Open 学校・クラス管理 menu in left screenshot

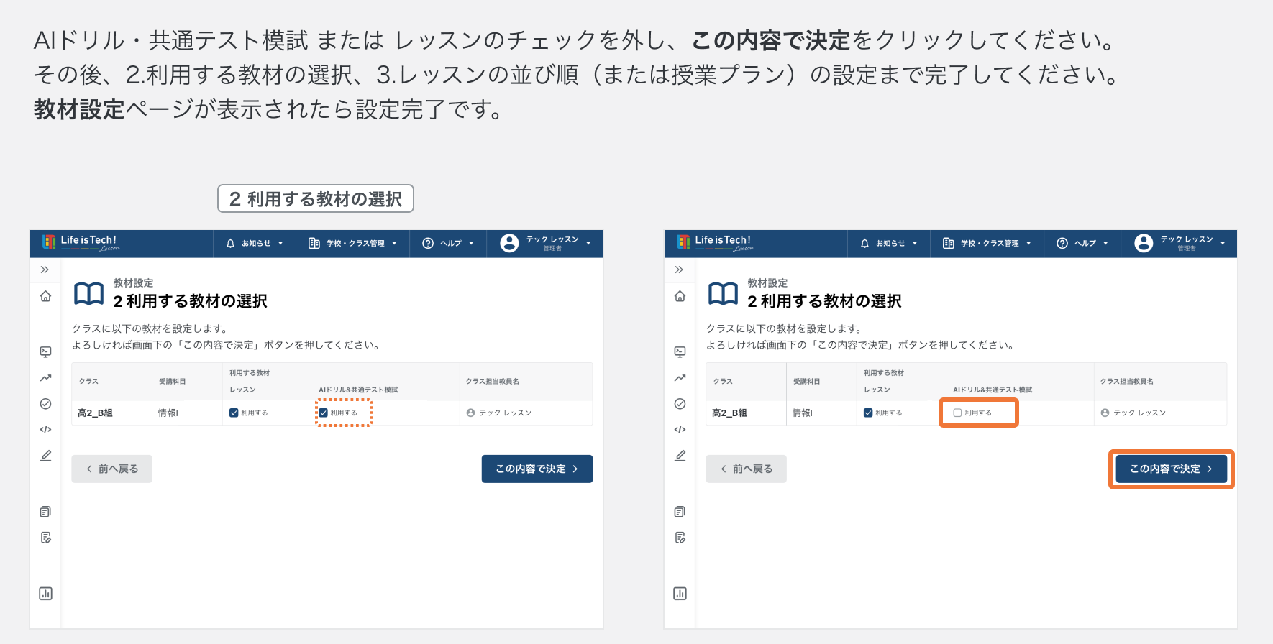point(352,244)
